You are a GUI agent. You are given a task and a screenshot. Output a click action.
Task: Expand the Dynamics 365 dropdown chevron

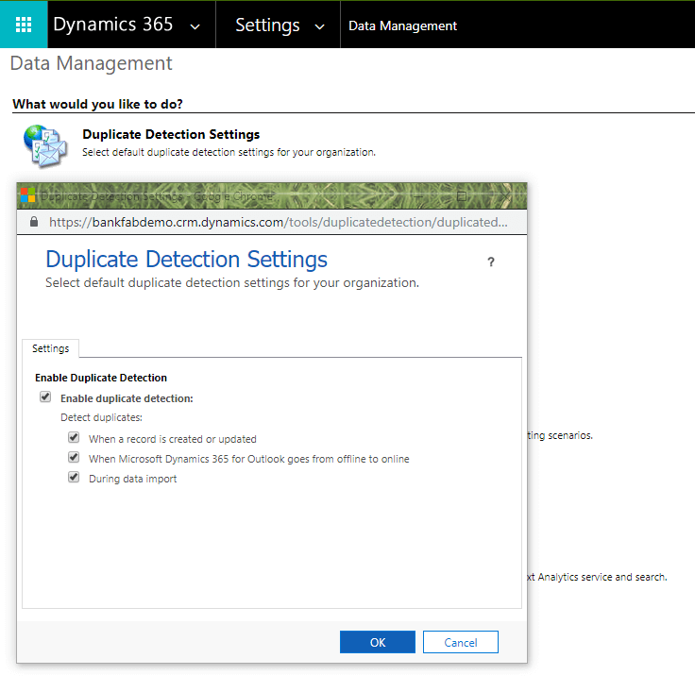click(x=195, y=26)
